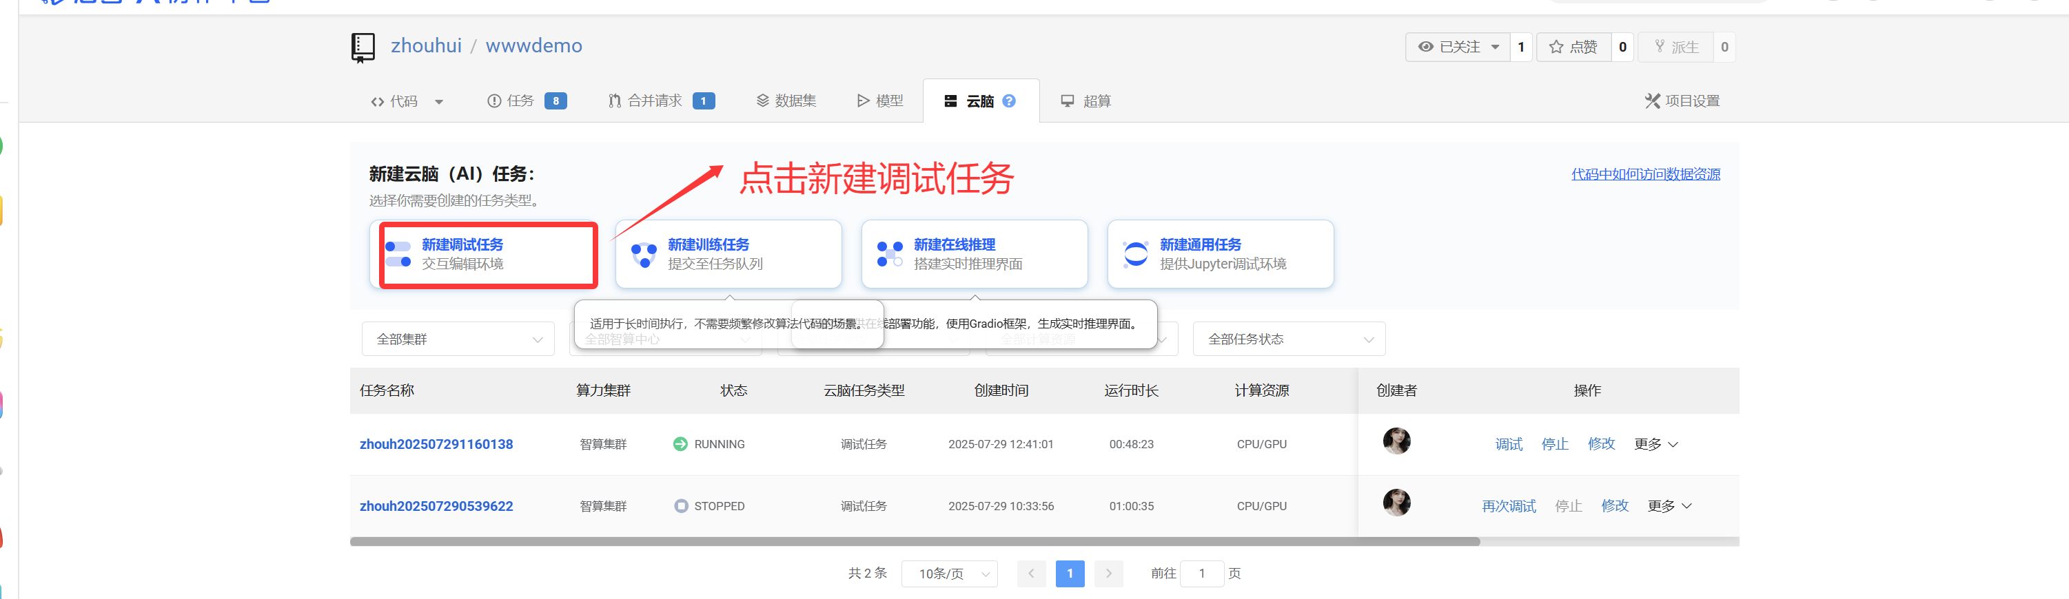Open task zhouh202507291160138
The height and width of the screenshot is (599, 2069).
436,444
